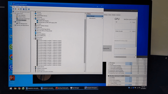
Task: Switch to the Details tab in Task Manager
Action: pos(114,15)
